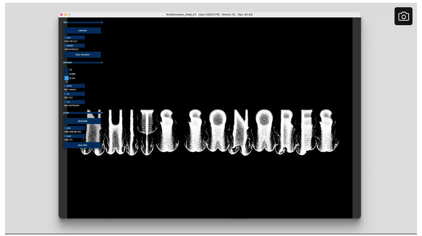Toggle the second Movement option 'Divided'

pyautogui.click(x=67, y=74)
